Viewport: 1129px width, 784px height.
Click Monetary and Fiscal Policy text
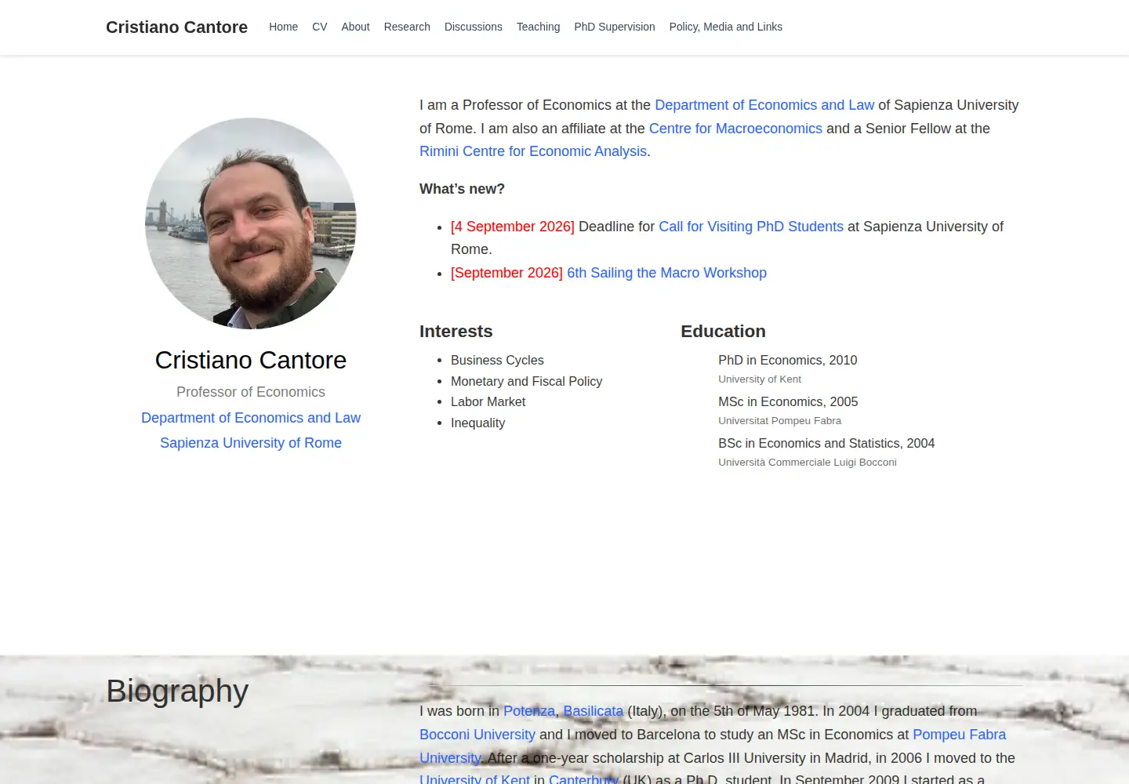[526, 381]
